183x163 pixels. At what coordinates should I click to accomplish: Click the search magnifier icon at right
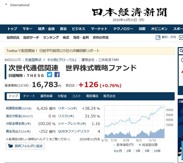point(181,51)
